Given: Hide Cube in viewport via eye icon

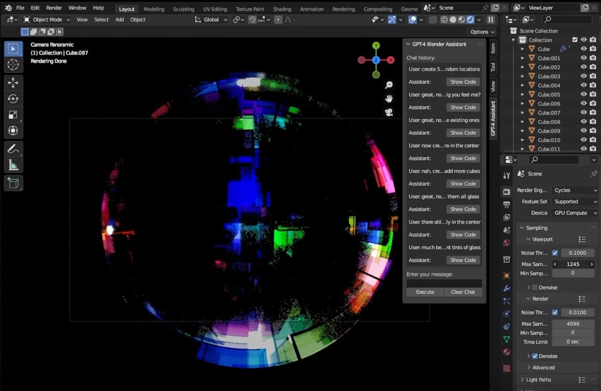Looking at the screenshot, I should [583, 49].
